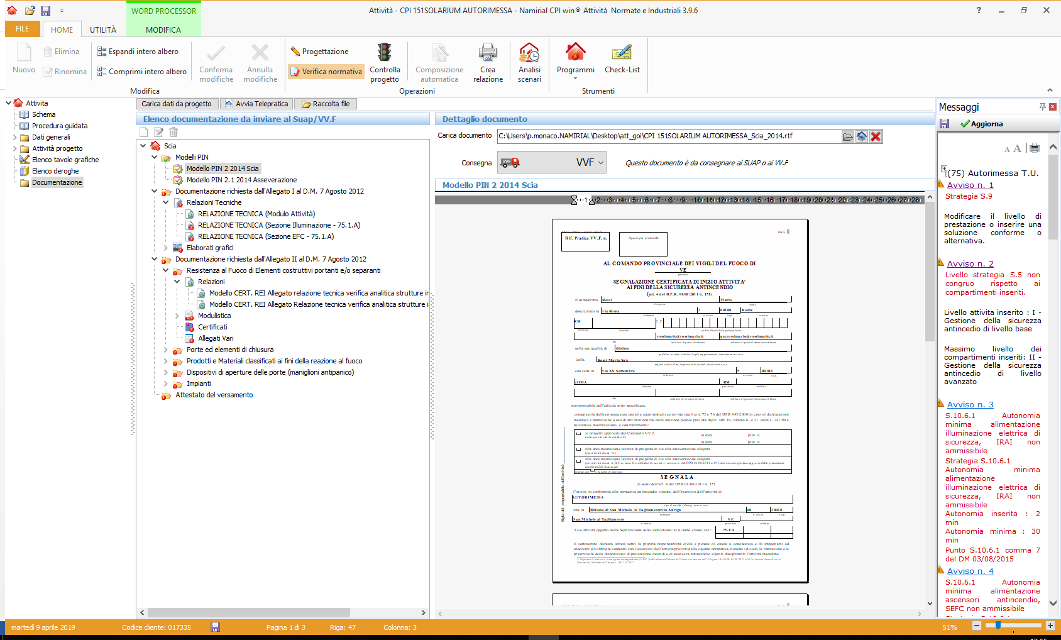Open the FILE menu tab
This screenshot has width=1061, height=640.
pos(23,29)
